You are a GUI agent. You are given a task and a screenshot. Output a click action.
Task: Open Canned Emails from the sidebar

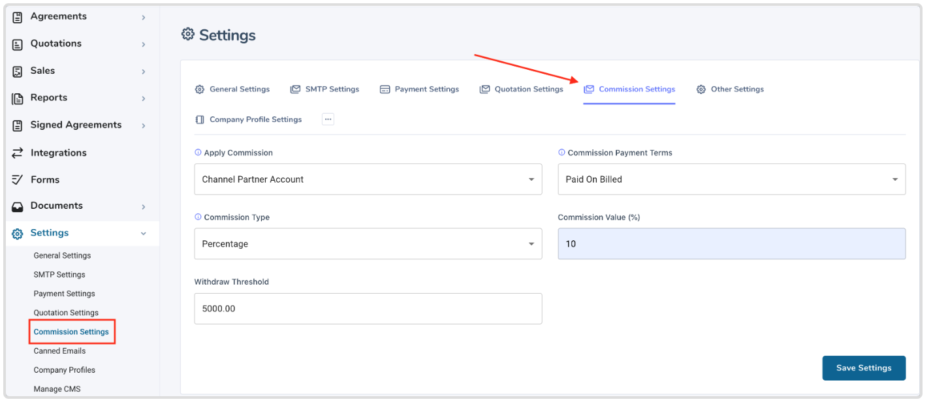coord(59,350)
